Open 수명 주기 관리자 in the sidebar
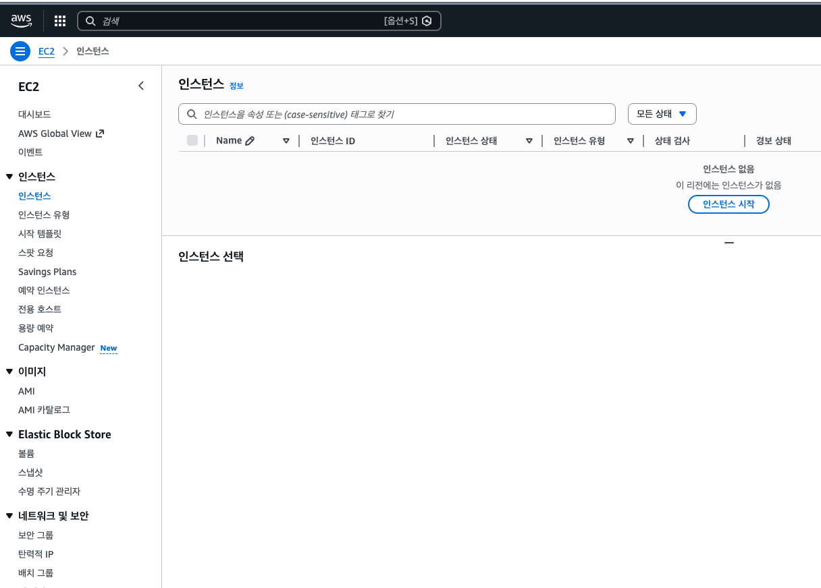The width and height of the screenshot is (821, 588). pos(49,492)
